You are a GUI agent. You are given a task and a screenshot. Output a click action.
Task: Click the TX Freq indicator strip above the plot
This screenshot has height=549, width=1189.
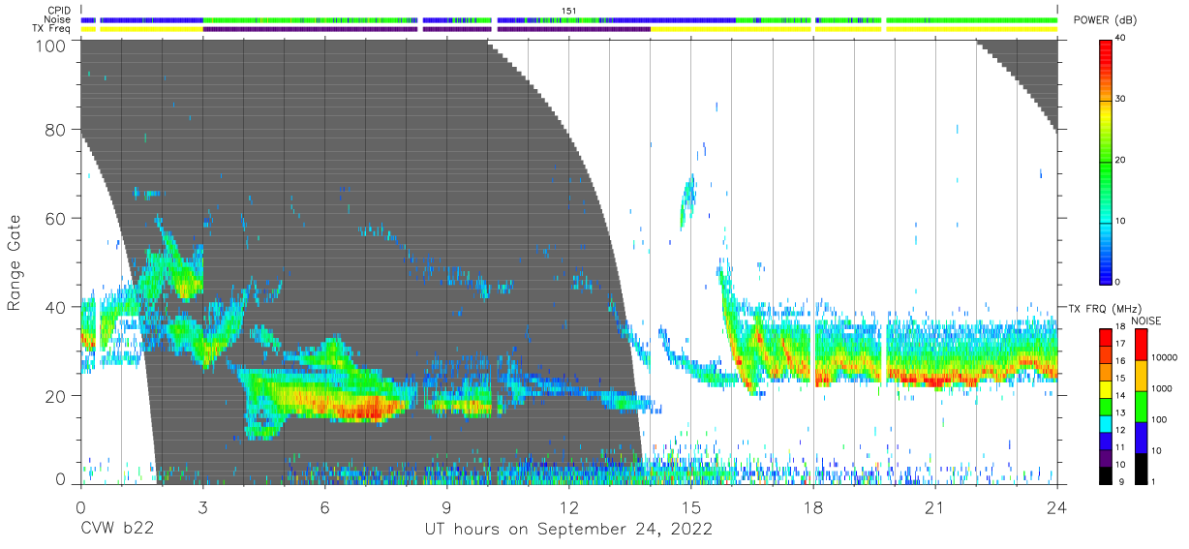(569, 29)
